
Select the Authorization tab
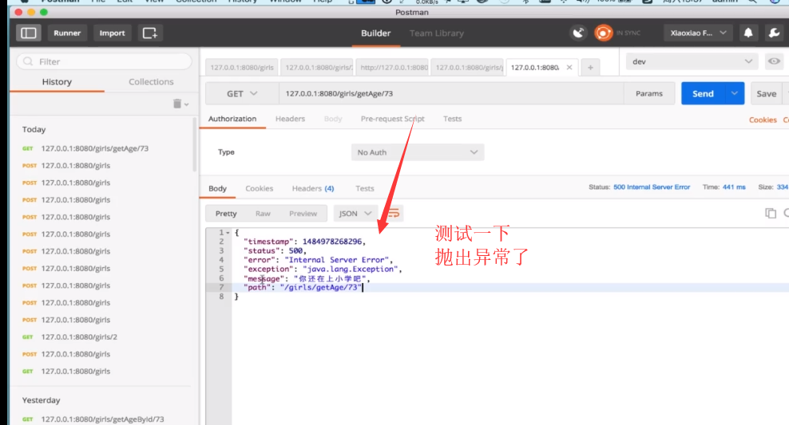[232, 119]
